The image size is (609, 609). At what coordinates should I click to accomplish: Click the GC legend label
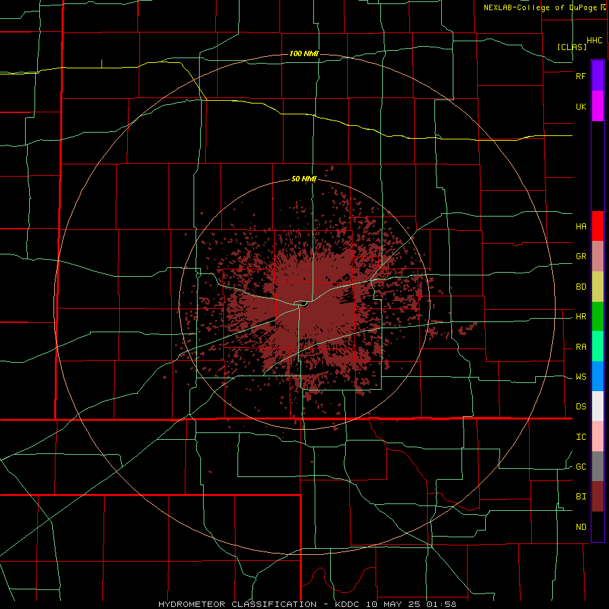point(581,467)
